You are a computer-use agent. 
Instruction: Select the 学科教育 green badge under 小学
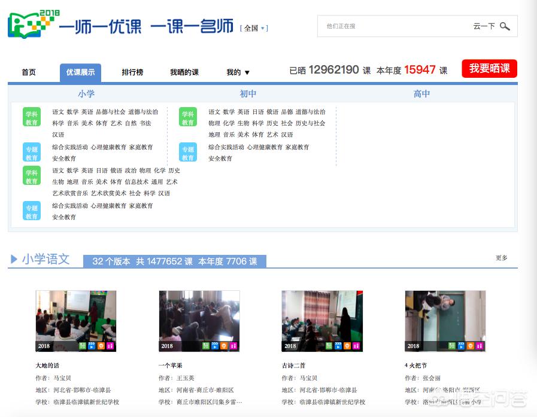pos(31,117)
